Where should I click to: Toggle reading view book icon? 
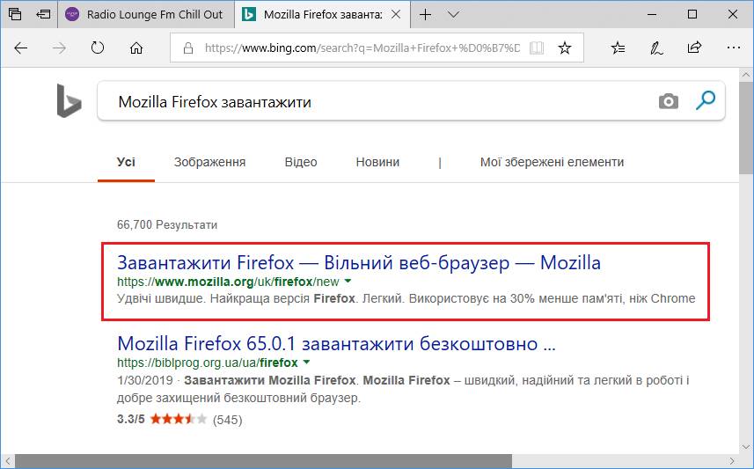537,48
